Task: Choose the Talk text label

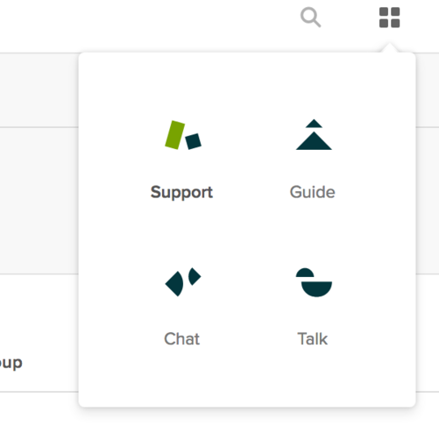Action: click(313, 339)
